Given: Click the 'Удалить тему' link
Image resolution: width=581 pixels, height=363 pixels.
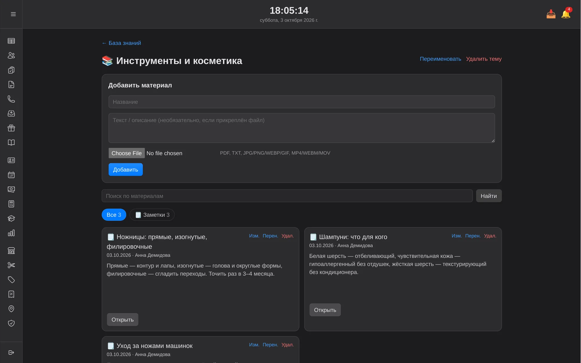Looking at the screenshot, I should point(484,59).
